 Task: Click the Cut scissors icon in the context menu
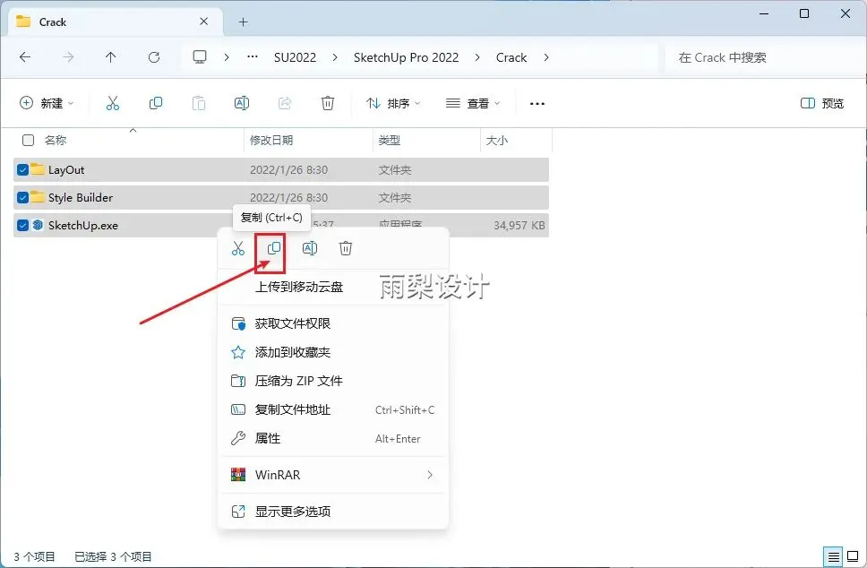click(x=238, y=249)
